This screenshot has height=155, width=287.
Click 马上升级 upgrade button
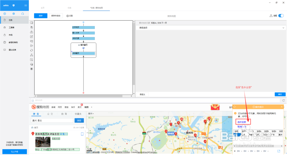pyautogui.click(x=14, y=152)
